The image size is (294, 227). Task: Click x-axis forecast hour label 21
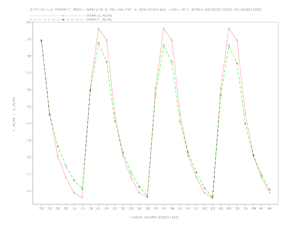click(98, 208)
